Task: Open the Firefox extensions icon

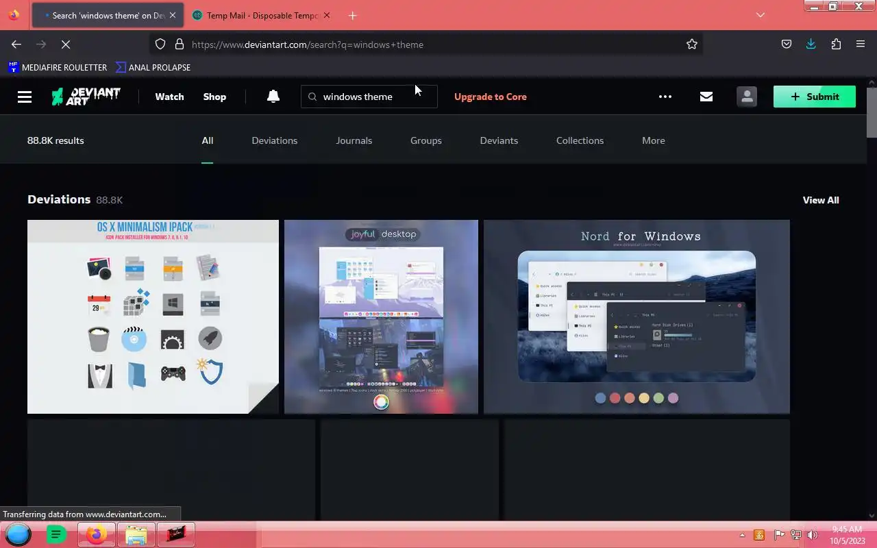Action: [x=836, y=45]
